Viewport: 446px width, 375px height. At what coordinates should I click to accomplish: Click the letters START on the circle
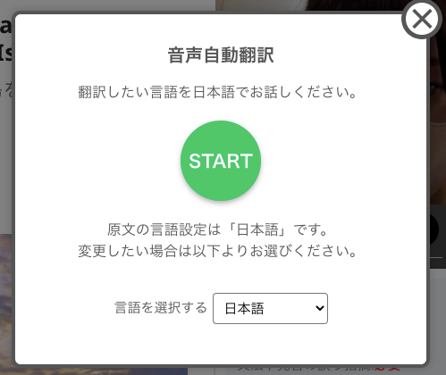221,161
